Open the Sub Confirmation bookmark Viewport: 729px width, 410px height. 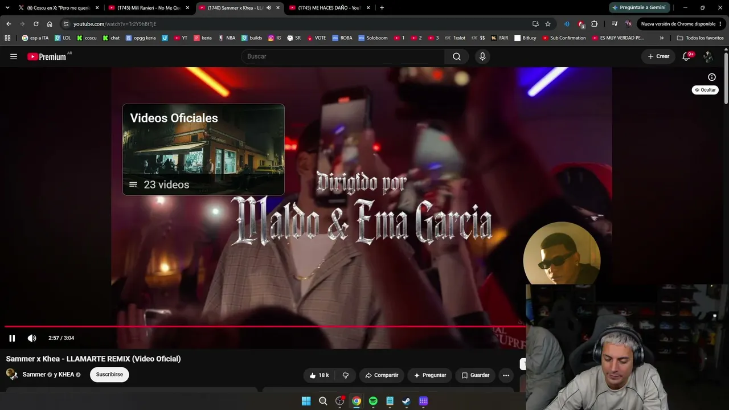[x=564, y=38]
